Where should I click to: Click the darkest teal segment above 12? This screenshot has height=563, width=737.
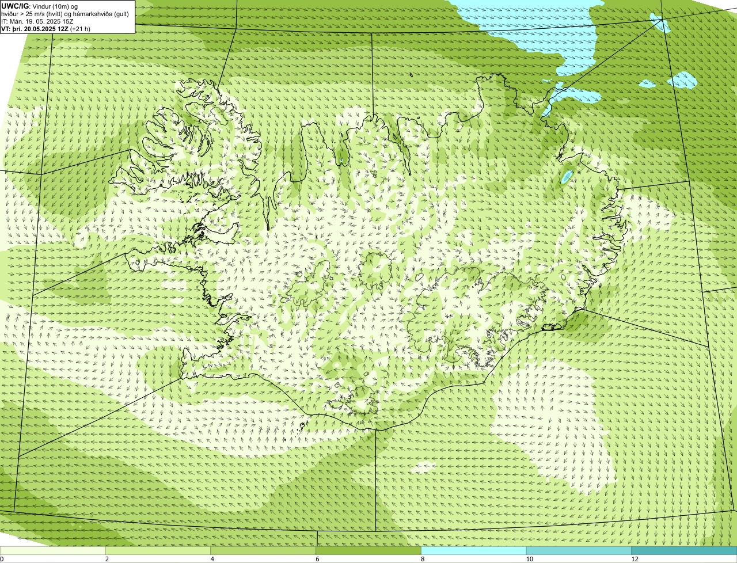pyautogui.click(x=685, y=550)
